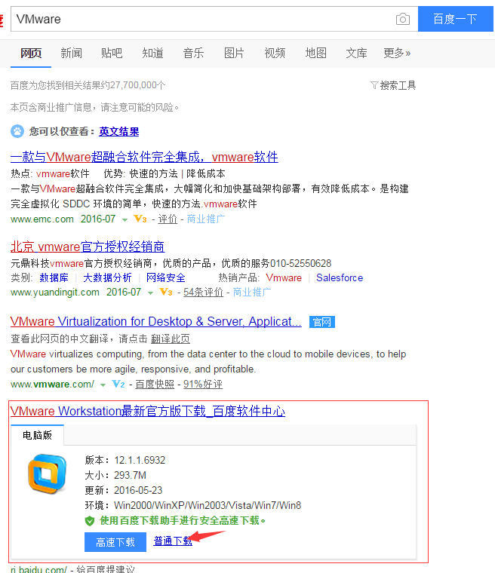The width and height of the screenshot is (495, 573).
Task: Click the update date 2016-05-23
Action: point(138,490)
